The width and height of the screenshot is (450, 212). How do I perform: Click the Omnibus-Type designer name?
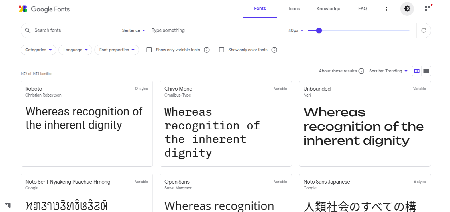click(x=178, y=95)
